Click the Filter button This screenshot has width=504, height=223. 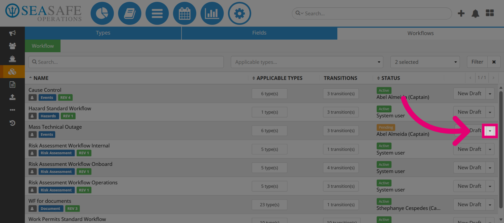(477, 62)
